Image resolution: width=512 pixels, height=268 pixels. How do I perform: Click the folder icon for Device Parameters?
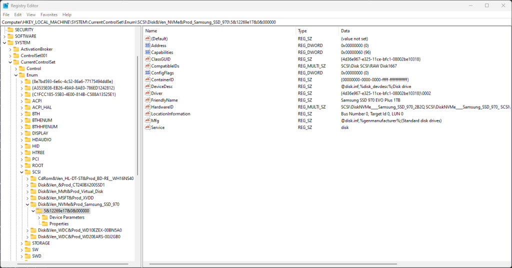point(45,217)
